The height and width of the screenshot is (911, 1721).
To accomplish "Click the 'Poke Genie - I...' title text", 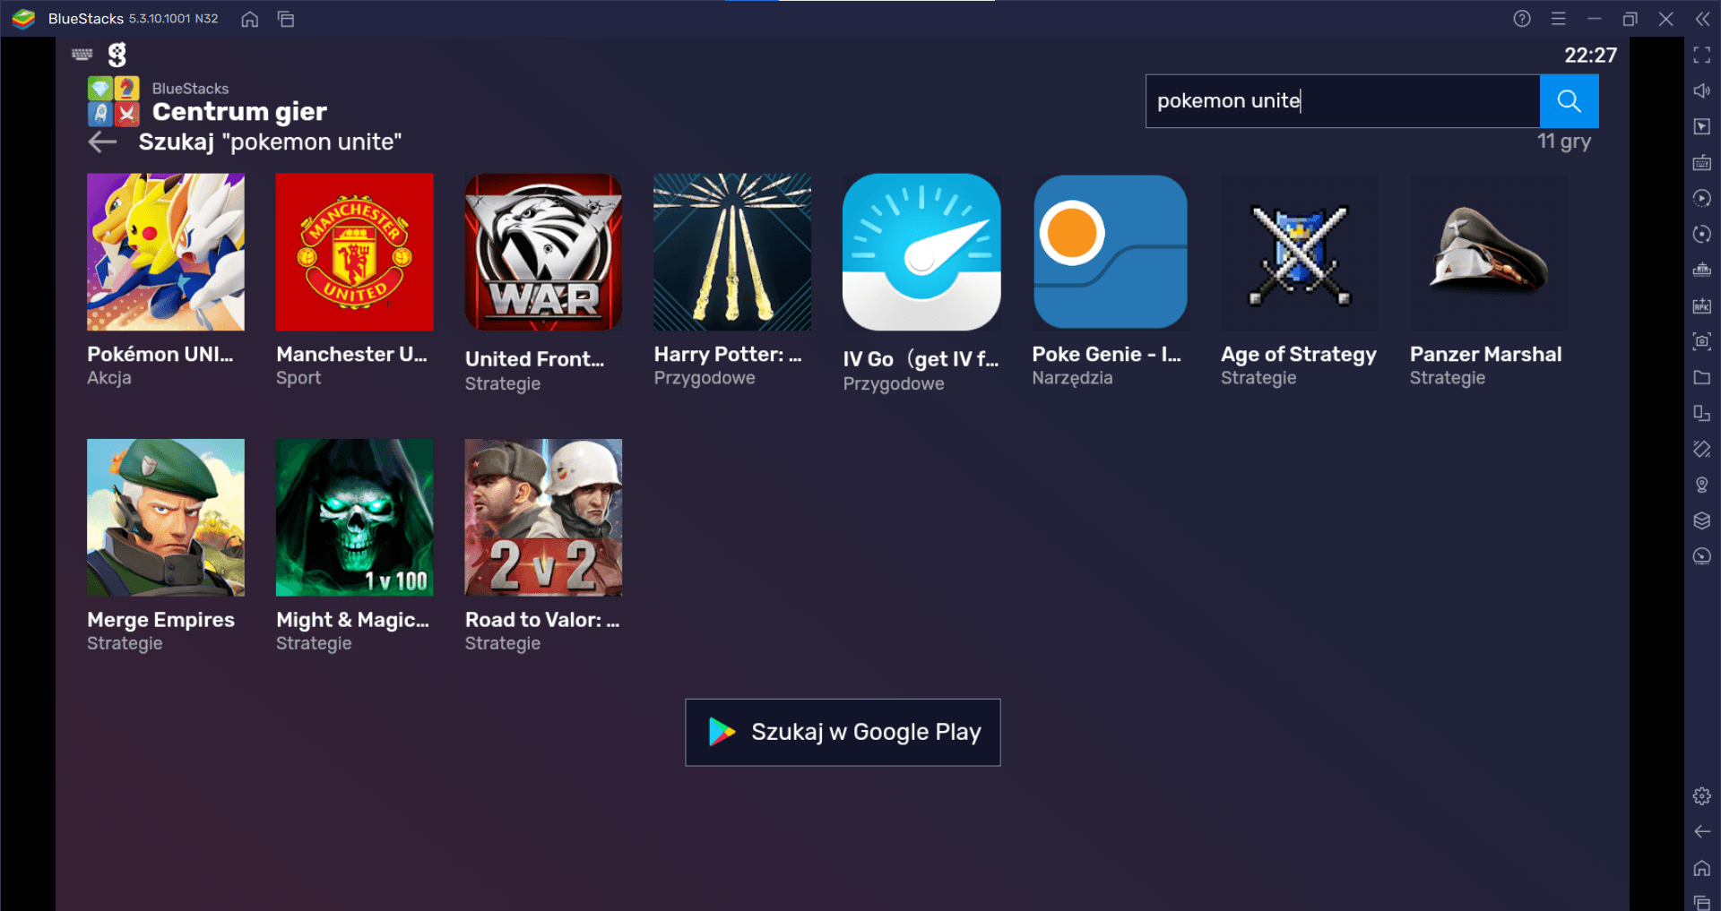I will (1106, 354).
